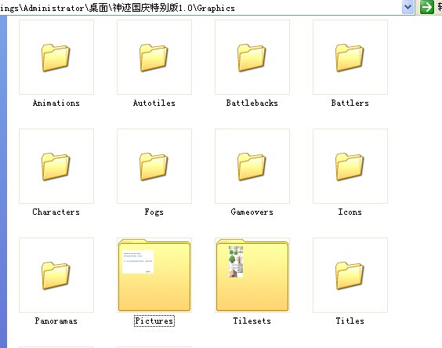442x348 pixels.
Task: Select the Tilesets folder thumbnail
Action: point(252,275)
